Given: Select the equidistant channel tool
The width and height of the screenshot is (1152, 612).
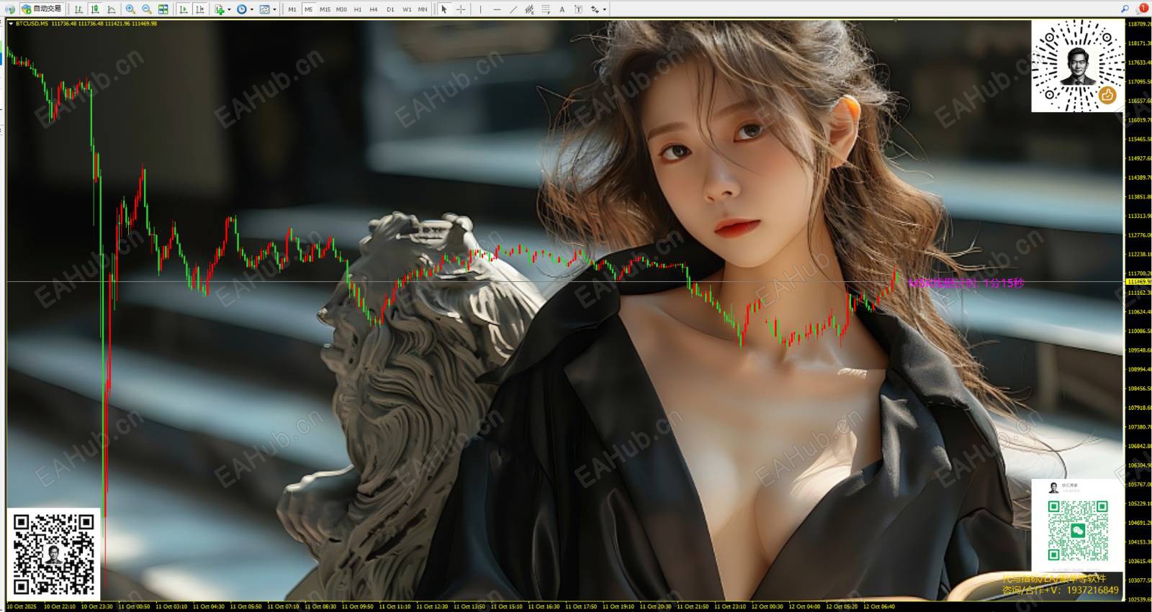Looking at the screenshot, I should point(530,9).
